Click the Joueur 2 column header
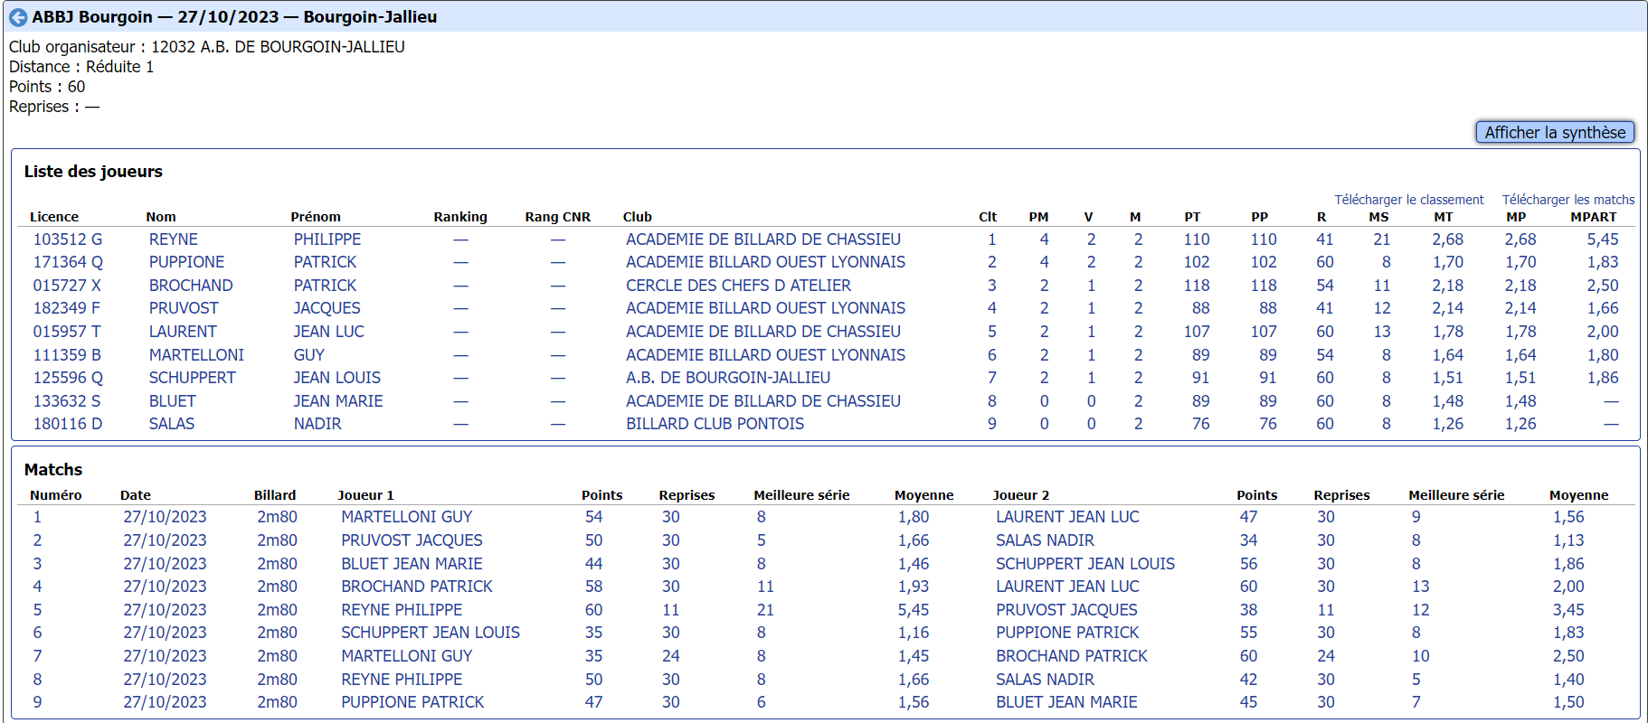Image resolution: width=1648 pixels, height=723 pixels. 1021,495
